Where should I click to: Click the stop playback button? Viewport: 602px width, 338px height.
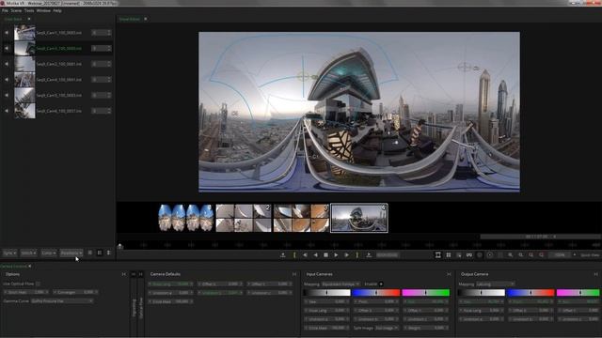tap(325, 254)
